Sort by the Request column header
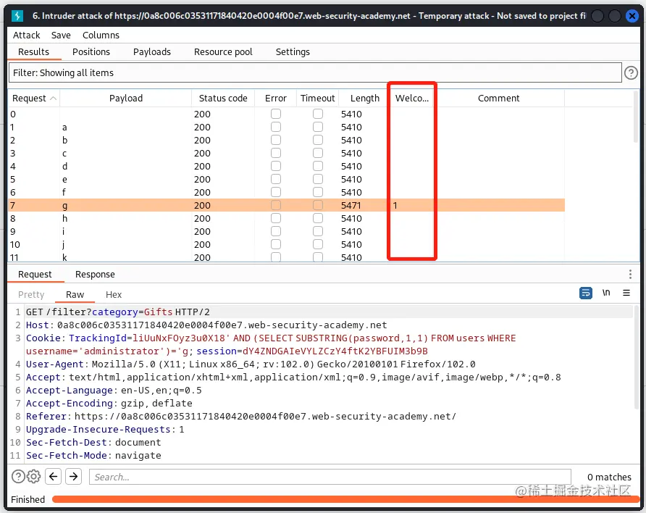Viewport: 646px width, 513px height. point(34,99)
